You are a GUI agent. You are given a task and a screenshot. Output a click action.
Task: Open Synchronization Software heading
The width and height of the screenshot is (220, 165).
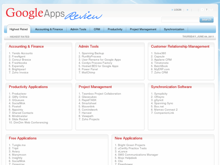coord(171,87)
